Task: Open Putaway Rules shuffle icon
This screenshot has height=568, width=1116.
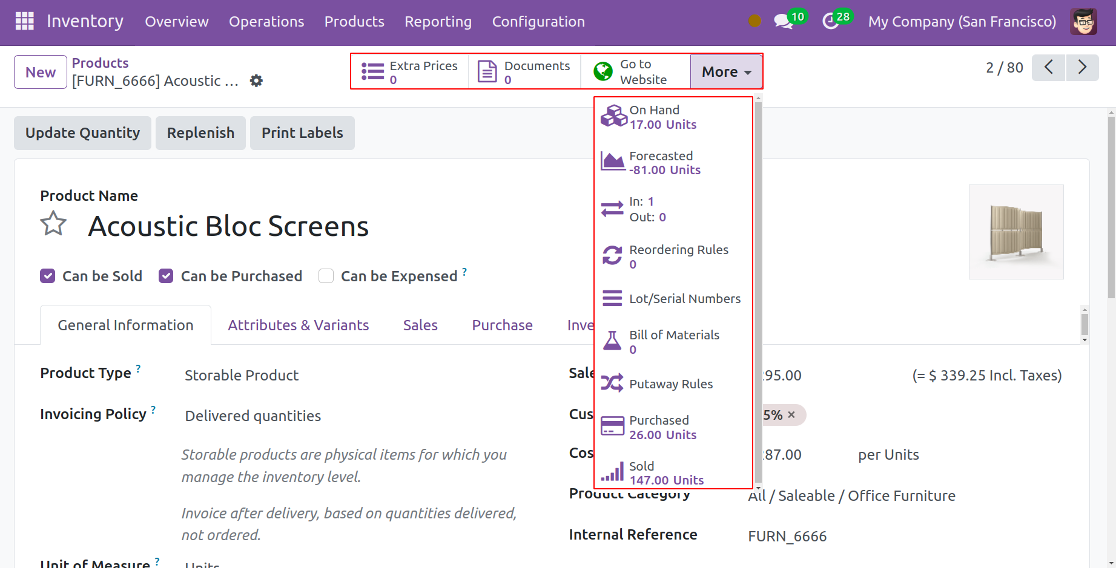Action: click(x=612, y=384)
